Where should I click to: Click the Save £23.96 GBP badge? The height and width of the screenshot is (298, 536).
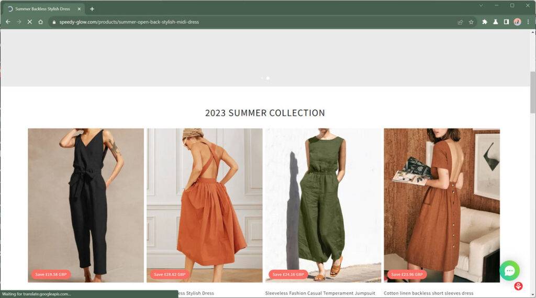pyautogui.click(x=407, y=274)
